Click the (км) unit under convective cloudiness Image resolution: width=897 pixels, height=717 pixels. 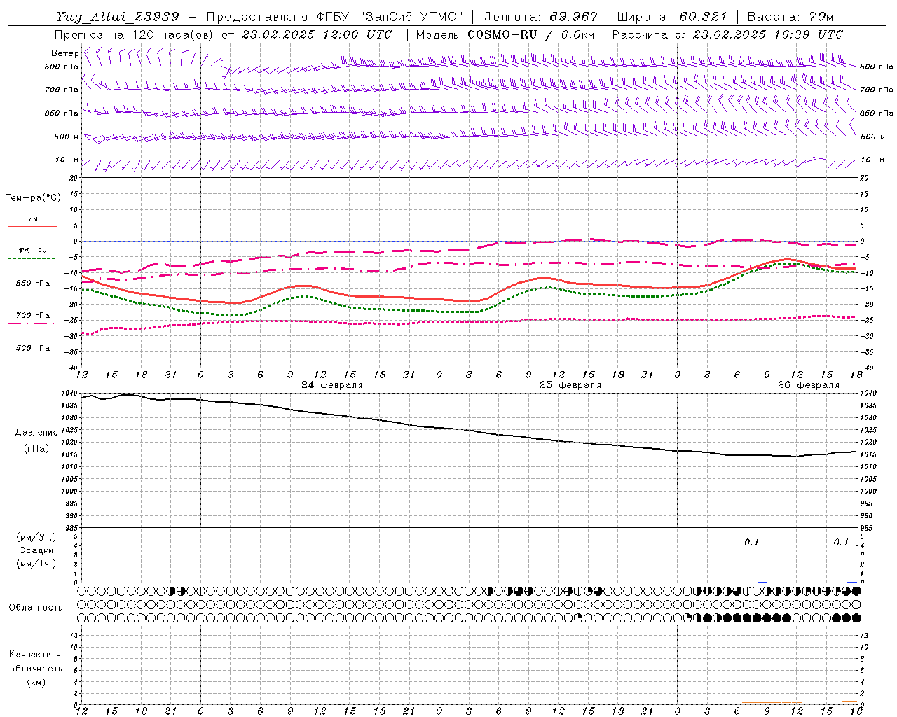[x=36, y=682]
